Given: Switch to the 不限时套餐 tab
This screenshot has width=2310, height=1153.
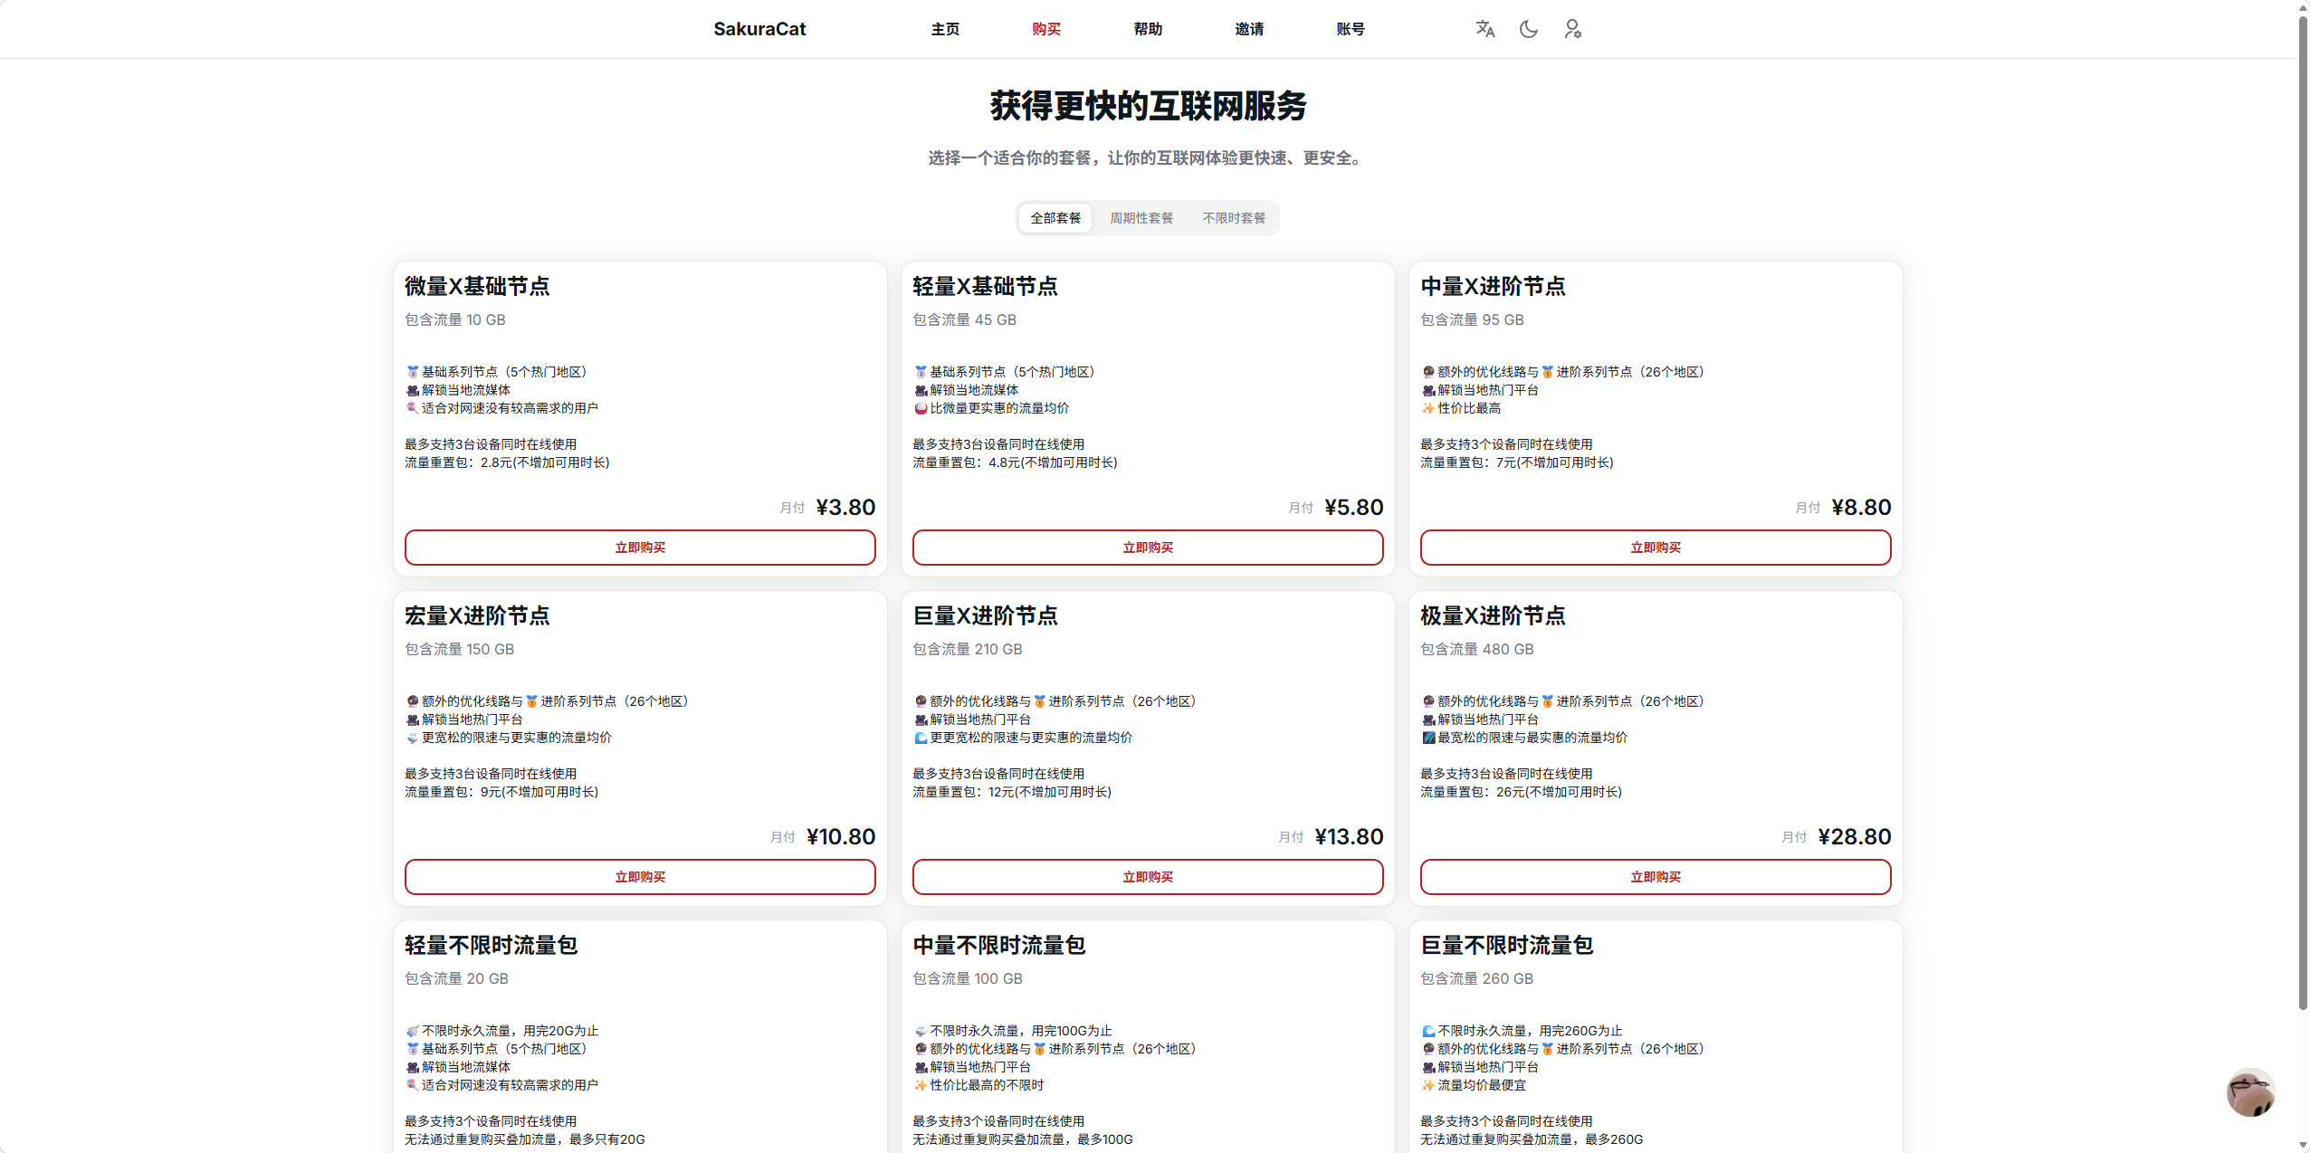Looking at the screenshot, I should click(1234, 218).
